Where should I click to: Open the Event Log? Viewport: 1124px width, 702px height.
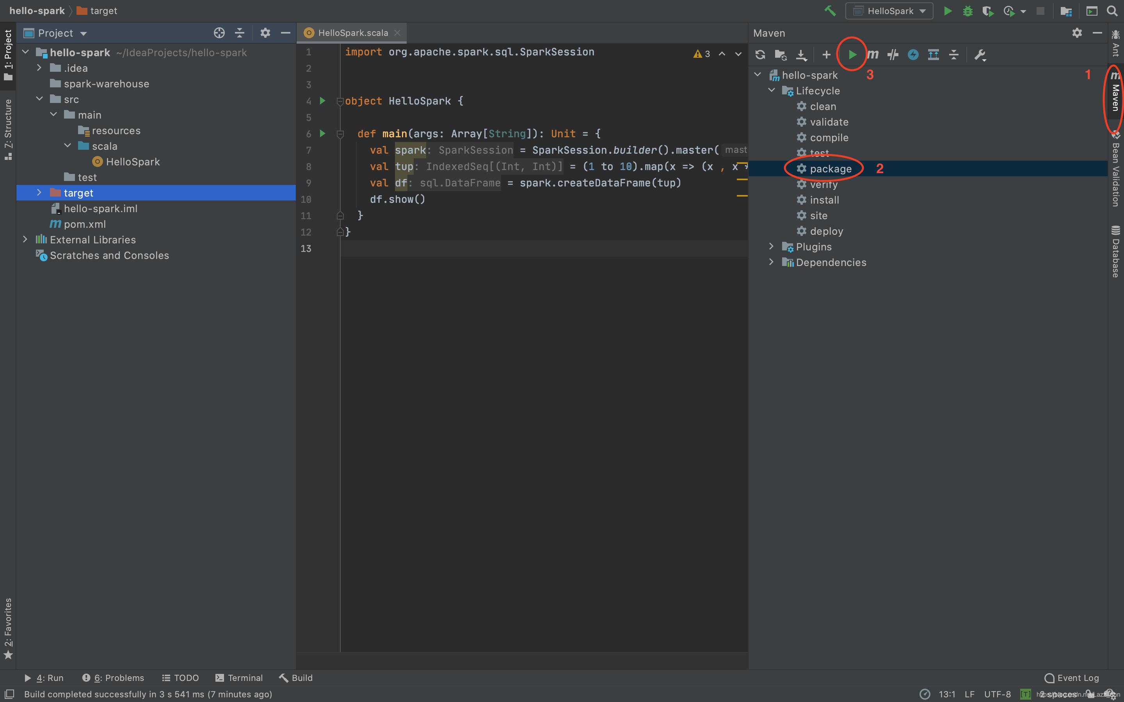pyautogui.click(x=1072, y=677)
